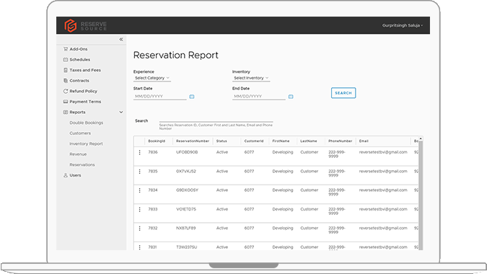
Task: Sort by PhoneNumber column header
Action: click(x=341, y=141)
